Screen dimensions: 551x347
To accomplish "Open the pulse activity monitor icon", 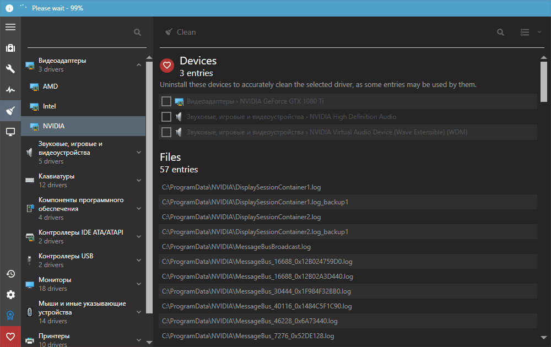I will [x=10, y=90].
